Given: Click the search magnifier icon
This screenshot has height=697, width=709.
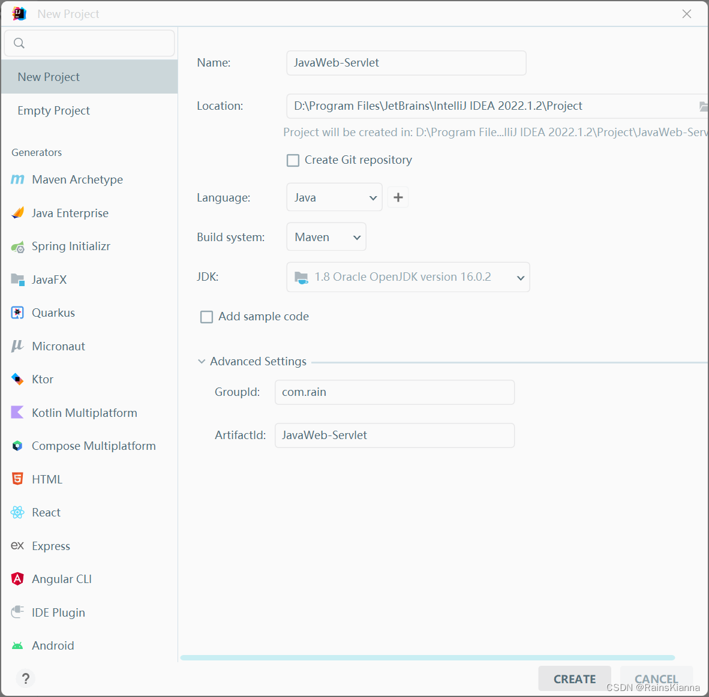Looking at the screenshot, I should point(19,43).
